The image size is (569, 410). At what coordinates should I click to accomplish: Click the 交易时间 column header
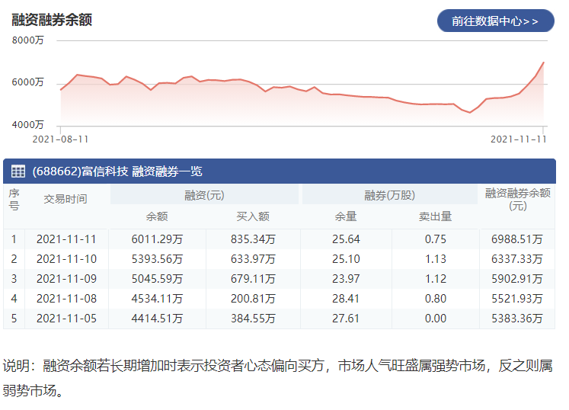click(66, 199)
